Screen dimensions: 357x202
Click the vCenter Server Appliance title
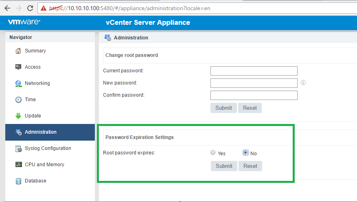(x=148, y=22)
